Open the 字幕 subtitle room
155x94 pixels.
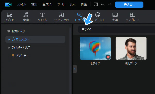pyautogui.click(x=115, y=17)
